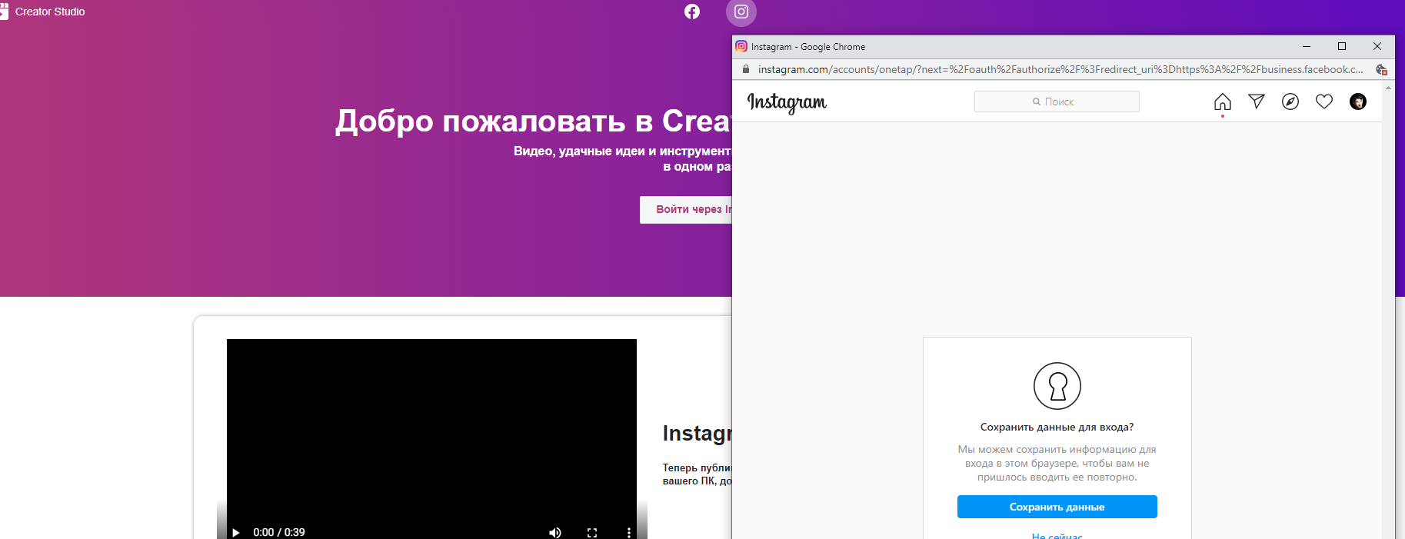Image resolution: width=1405 pixels, height=539 pixels.
Task: Switch to the Instagram tab icon
Action: (x=741, y=12)
